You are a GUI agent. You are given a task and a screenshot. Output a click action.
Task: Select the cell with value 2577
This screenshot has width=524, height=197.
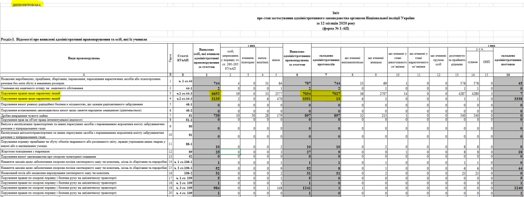(x=276, y=93)
